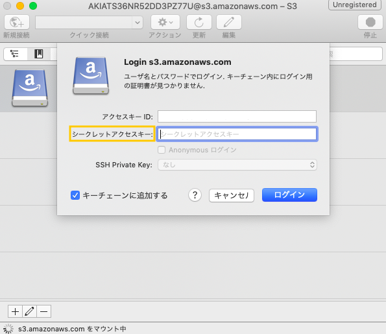Click the Cancel button in dialog

pos(232,195)
